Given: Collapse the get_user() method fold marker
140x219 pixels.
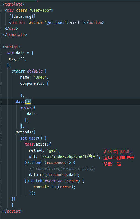Looking at the screenshot, I should click(x=1, y=138).
